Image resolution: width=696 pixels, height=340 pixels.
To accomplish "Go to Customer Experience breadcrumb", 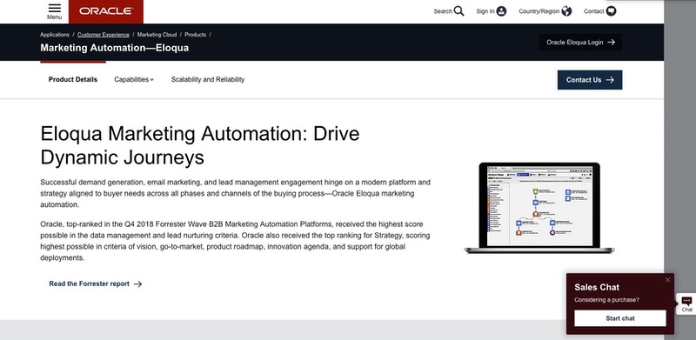I will point(103,35).
